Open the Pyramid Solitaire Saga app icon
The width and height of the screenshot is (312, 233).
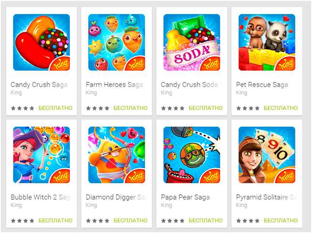tap(267, 155)
